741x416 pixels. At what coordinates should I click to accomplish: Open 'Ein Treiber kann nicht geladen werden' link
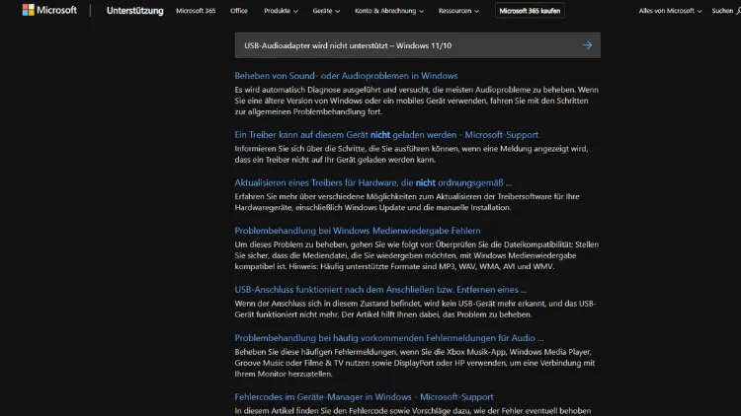click(386, 134)
